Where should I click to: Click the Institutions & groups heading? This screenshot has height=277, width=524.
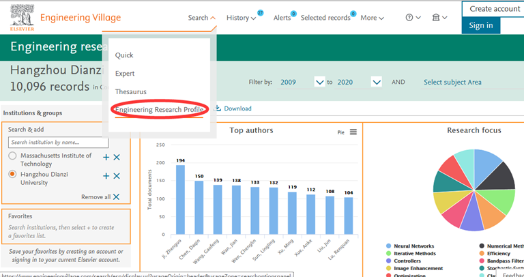[x=33, y=113]
